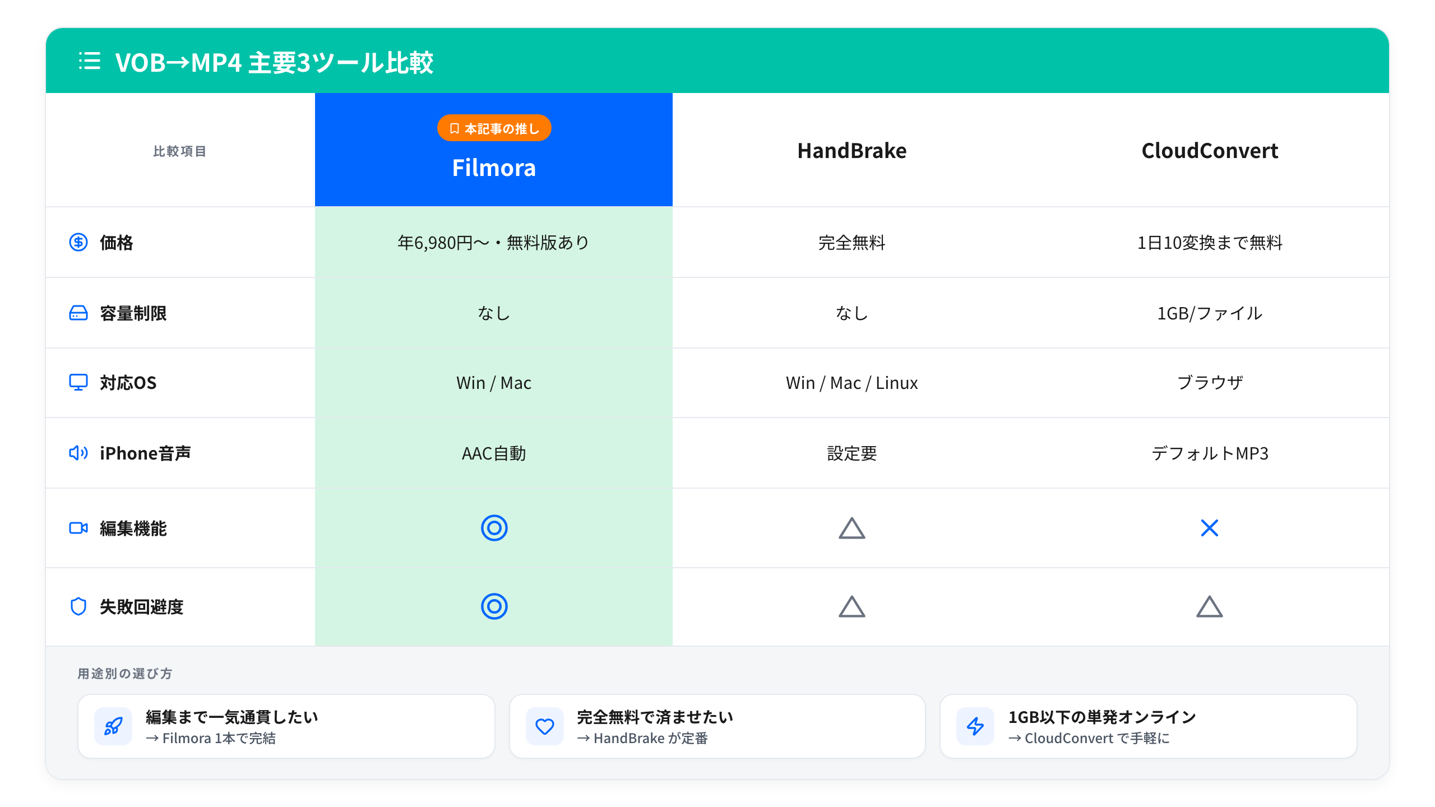Select the 本記事の推し orange badge

point(494,128)
